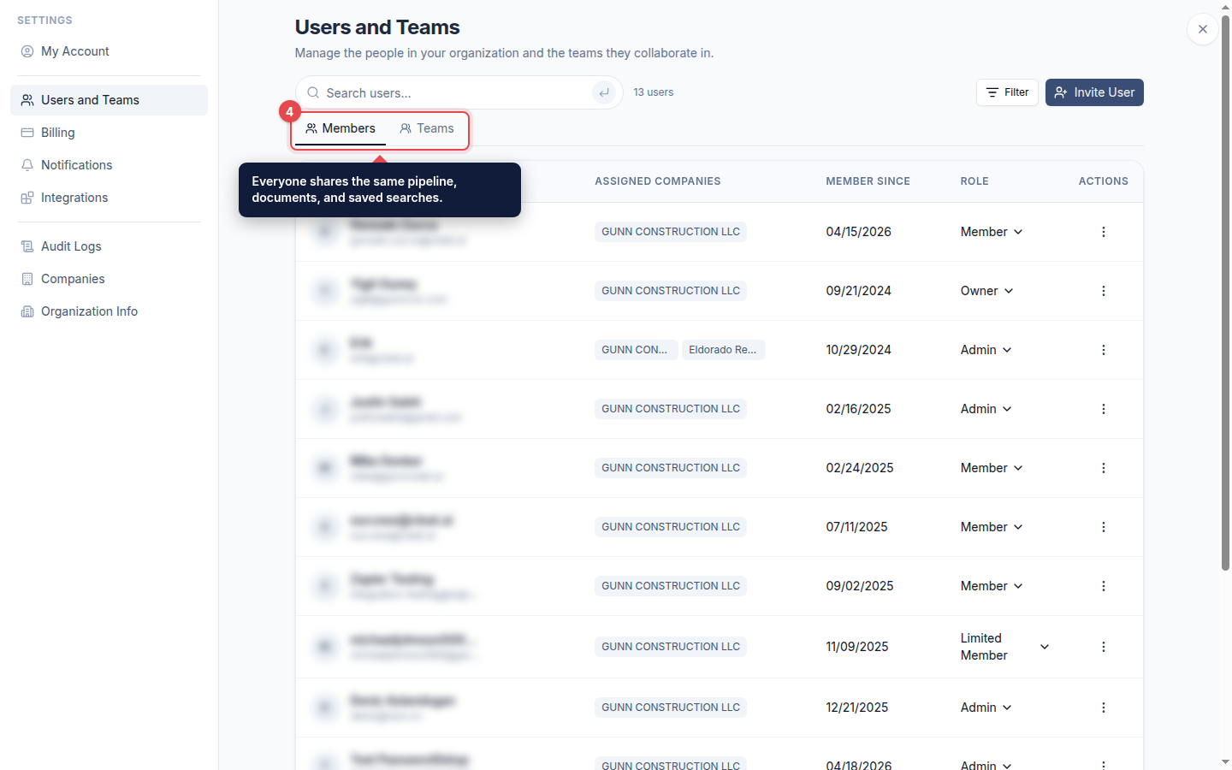Open Member role dropdown for 02/24/2025 row
Screen dimensions: 1232x770
pyautogui.click(x=992, y=468)
